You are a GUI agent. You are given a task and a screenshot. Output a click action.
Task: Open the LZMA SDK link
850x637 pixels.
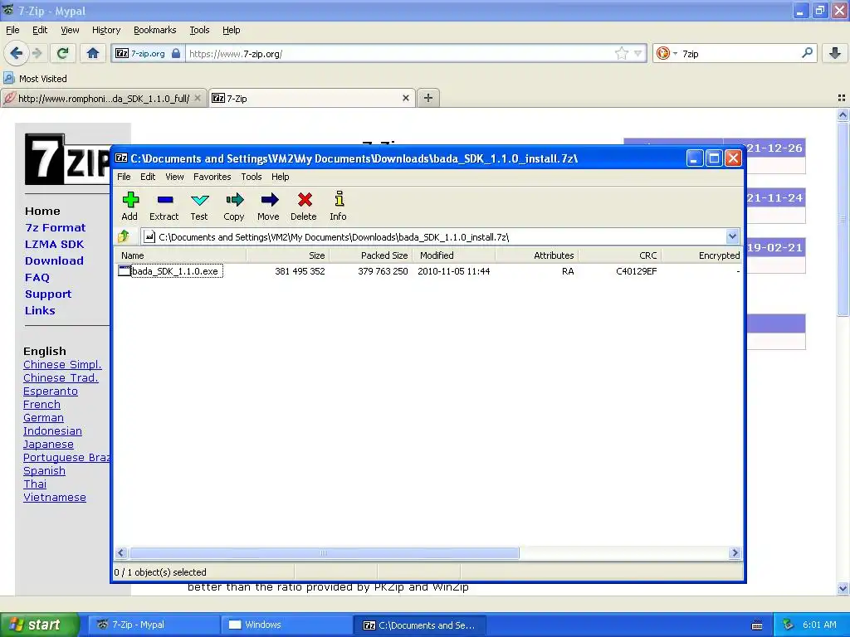pos(54,245)
